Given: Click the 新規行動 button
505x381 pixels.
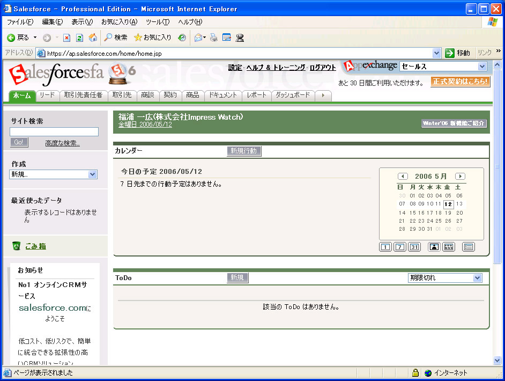Looking at the screenshot, I should [244, 151].
